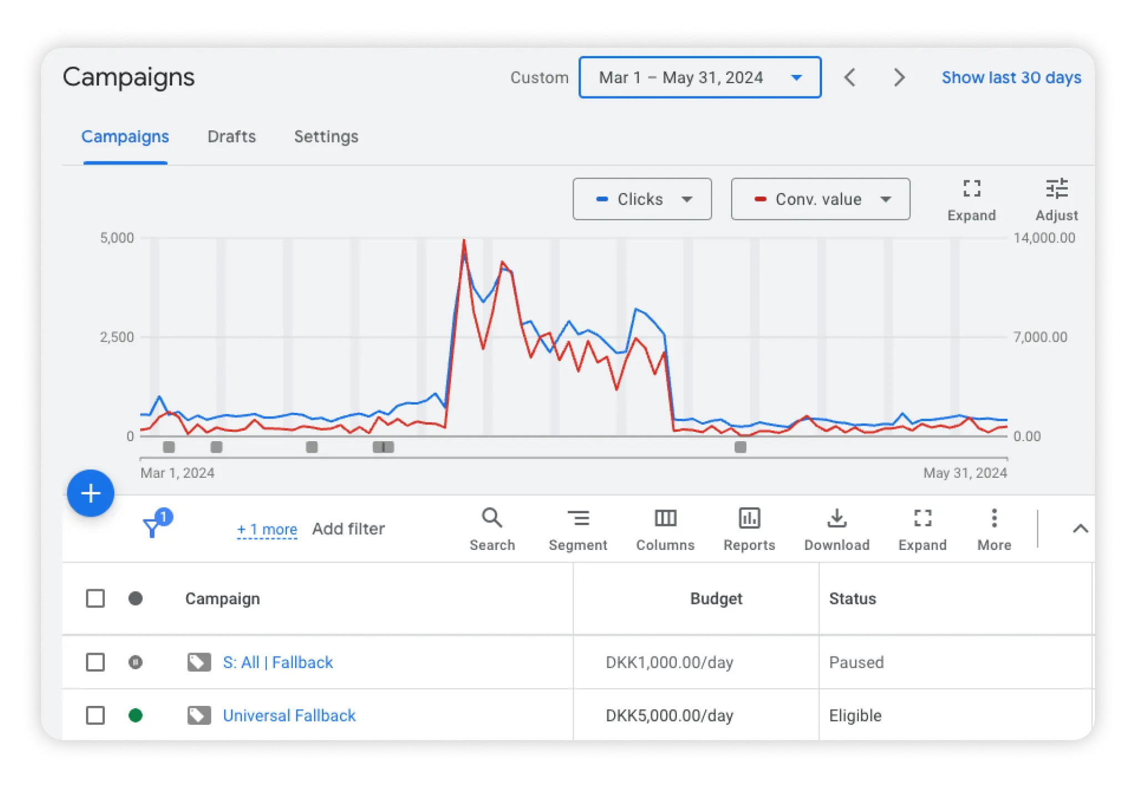
Task: Open the More options menu
Action: pos(994,530)
